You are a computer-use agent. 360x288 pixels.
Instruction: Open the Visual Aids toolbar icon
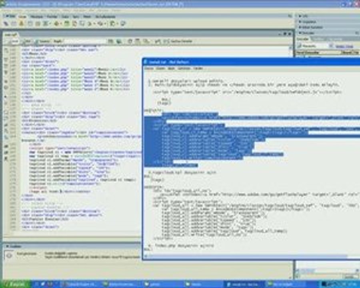pos(146,41)
